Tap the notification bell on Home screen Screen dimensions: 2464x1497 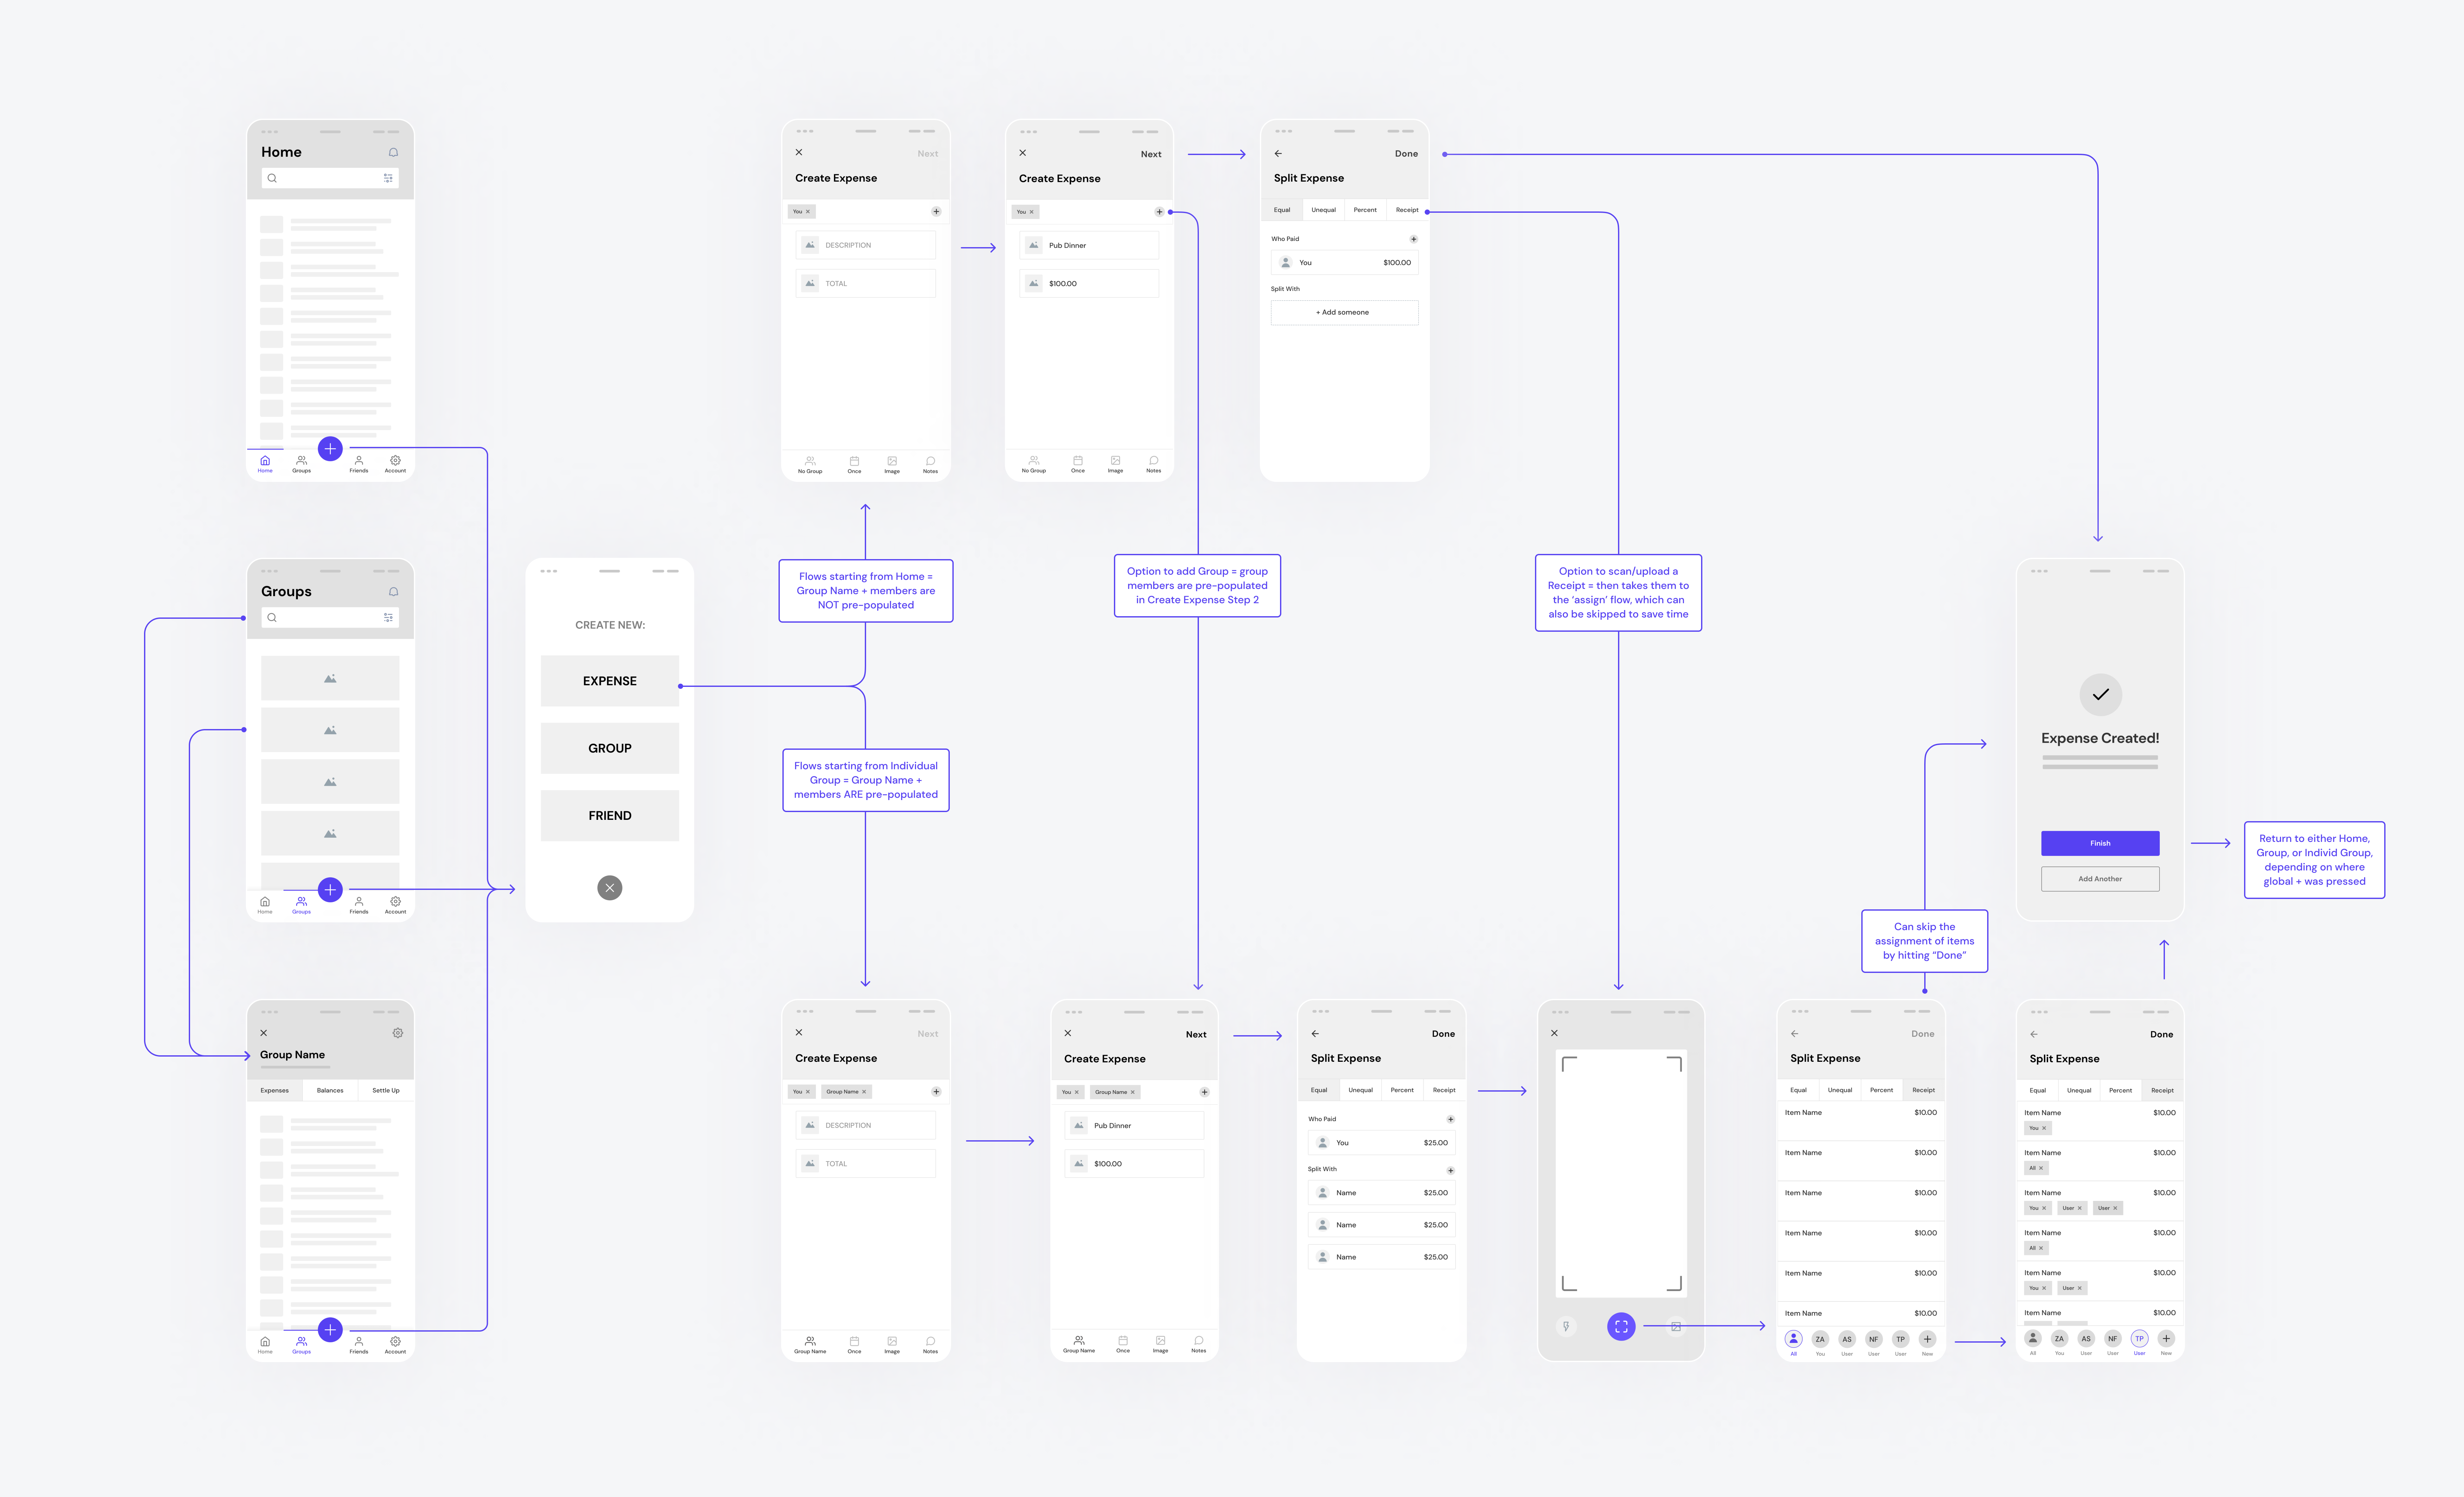[393, 152]
